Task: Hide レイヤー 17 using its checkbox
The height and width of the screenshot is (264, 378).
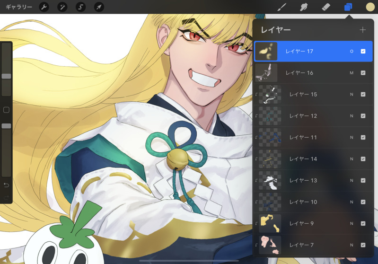Action: tap(363, 52)
